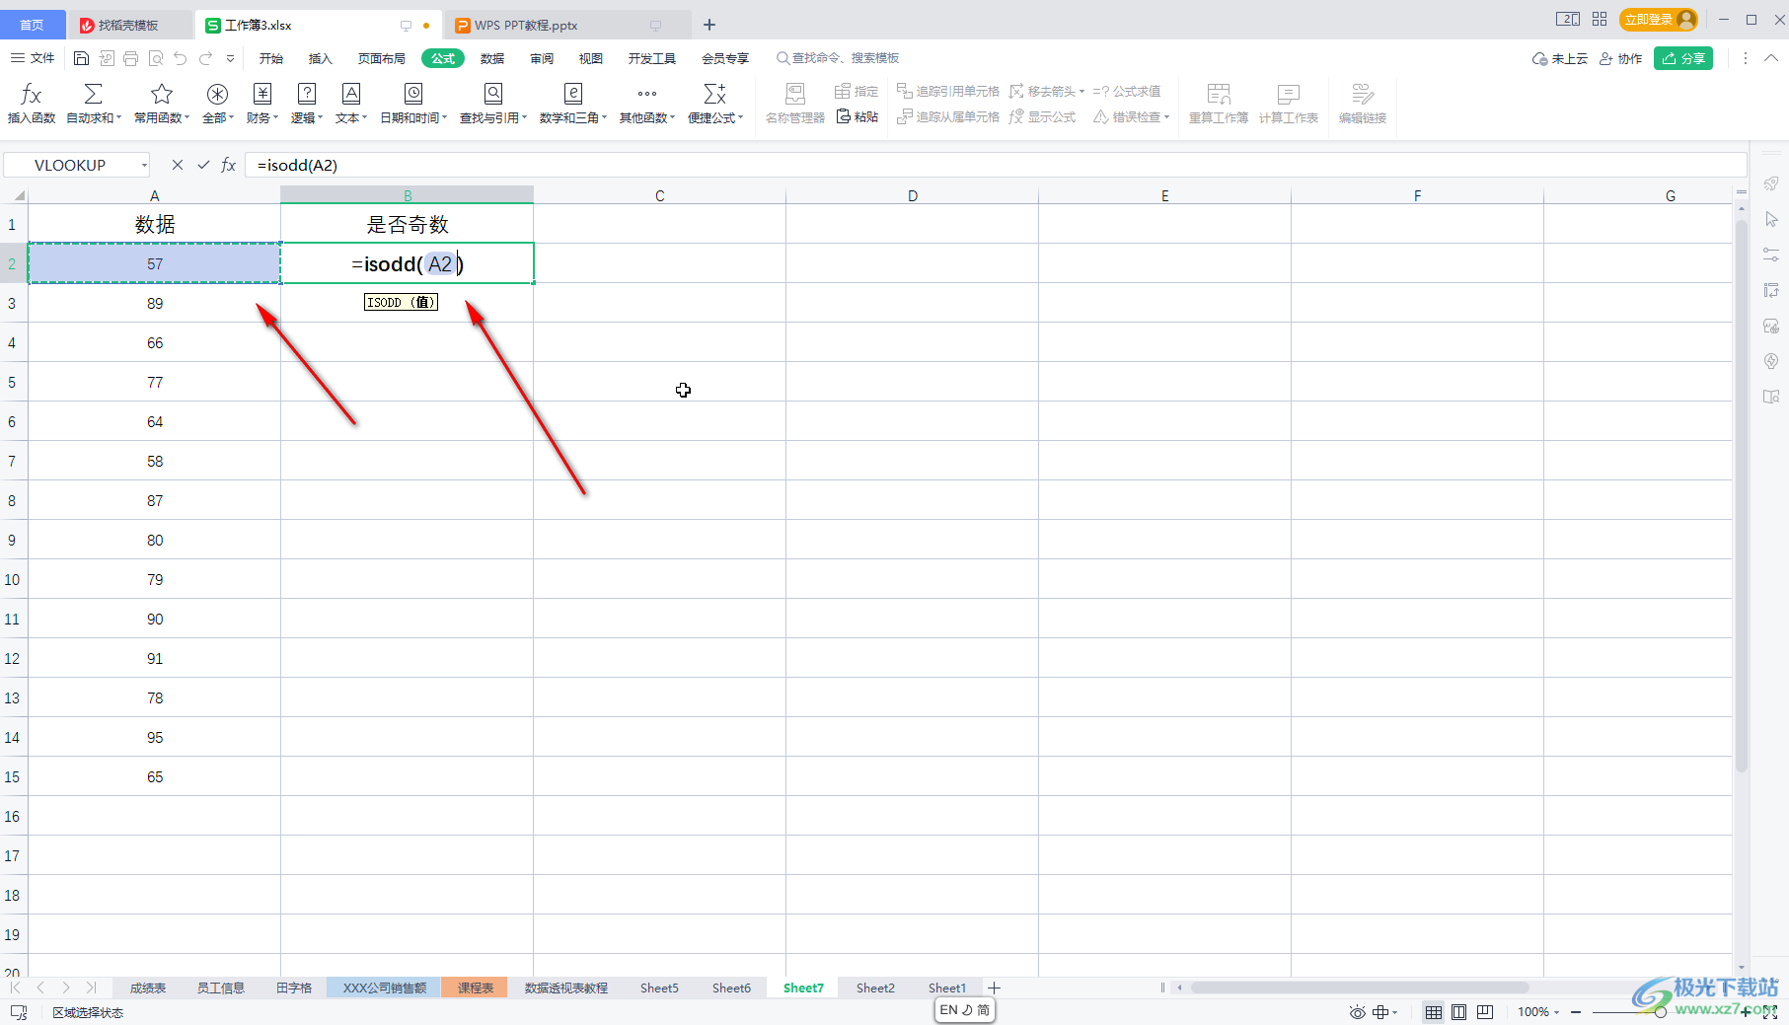This screenshot has height=1025, width=1789.
Task: Click the Calculate Sheet (计算工作表) icon
Action: click(1288, 95)
